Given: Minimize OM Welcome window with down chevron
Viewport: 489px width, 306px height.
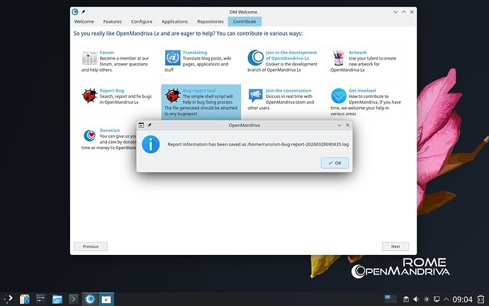Looking at the screenshot, I should click(x=395, y=12).
